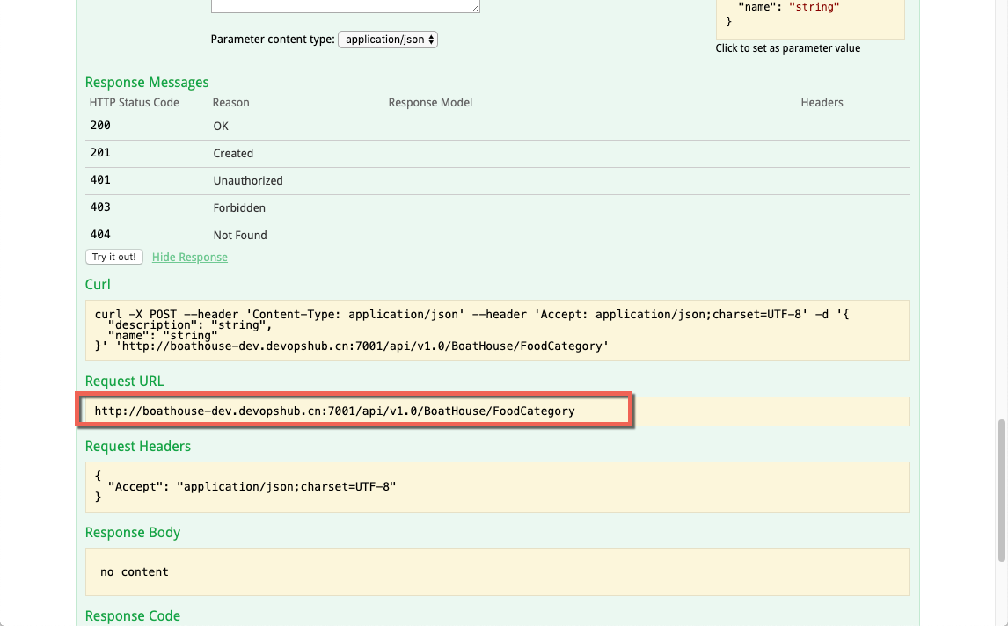The image size is (1008, 626).
Task: Click the Response Messages heading
Action: point(147,83)
